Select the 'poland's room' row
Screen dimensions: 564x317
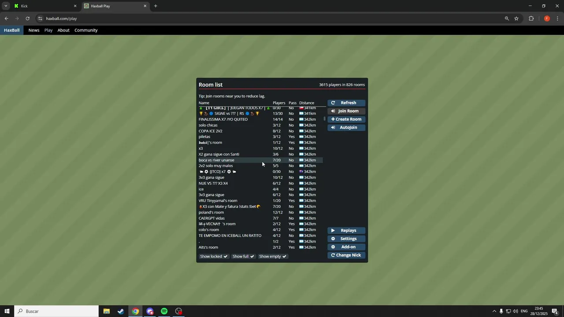coord(260,212)
